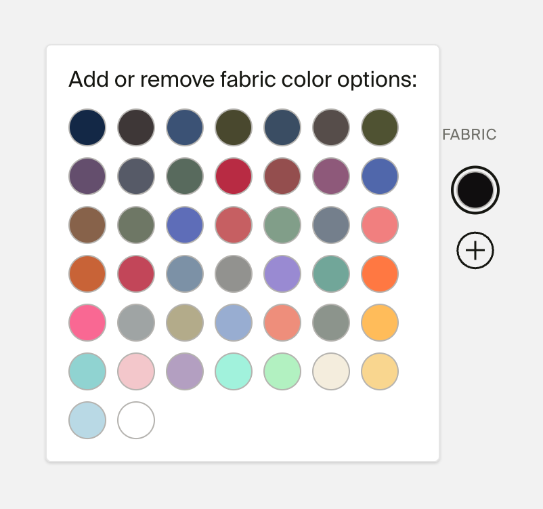Image resolution: width=543 pixels, height=509 pixels.
Task: Select the bright orange fabric swatch
Action: click(x=379, y=274)
